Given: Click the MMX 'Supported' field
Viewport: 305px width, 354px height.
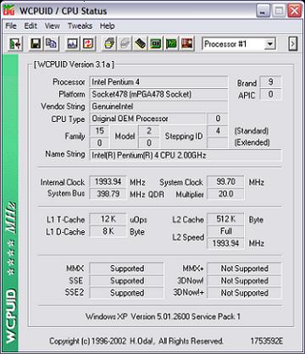Looking at the screenshot, I should point(126,268).
